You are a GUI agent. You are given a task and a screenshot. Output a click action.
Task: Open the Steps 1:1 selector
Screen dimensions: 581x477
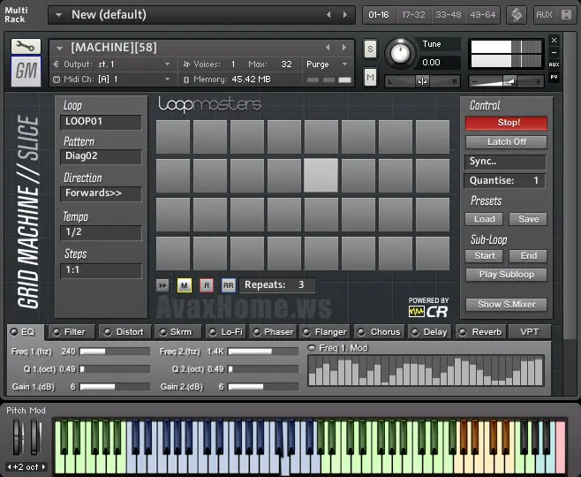tap(101, 270)
